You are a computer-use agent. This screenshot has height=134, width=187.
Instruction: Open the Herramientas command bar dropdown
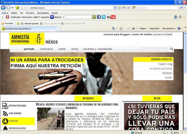coord(169,29)
